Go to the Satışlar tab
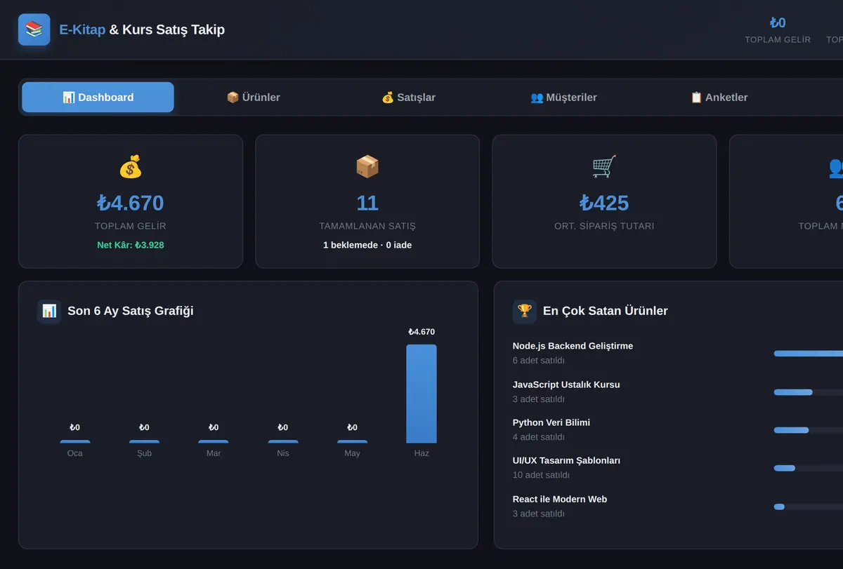The height and width of the screenshot is (569, 843). point(408,98)
